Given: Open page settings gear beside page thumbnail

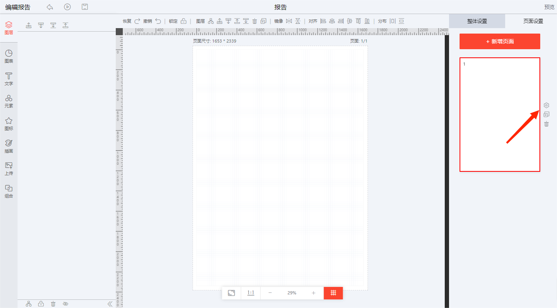Looking at the screenshot, I should [x=546, y=105].
